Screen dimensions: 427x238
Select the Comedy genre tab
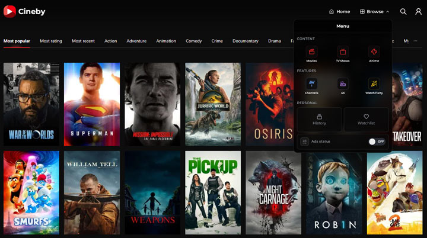coord(193,41)
